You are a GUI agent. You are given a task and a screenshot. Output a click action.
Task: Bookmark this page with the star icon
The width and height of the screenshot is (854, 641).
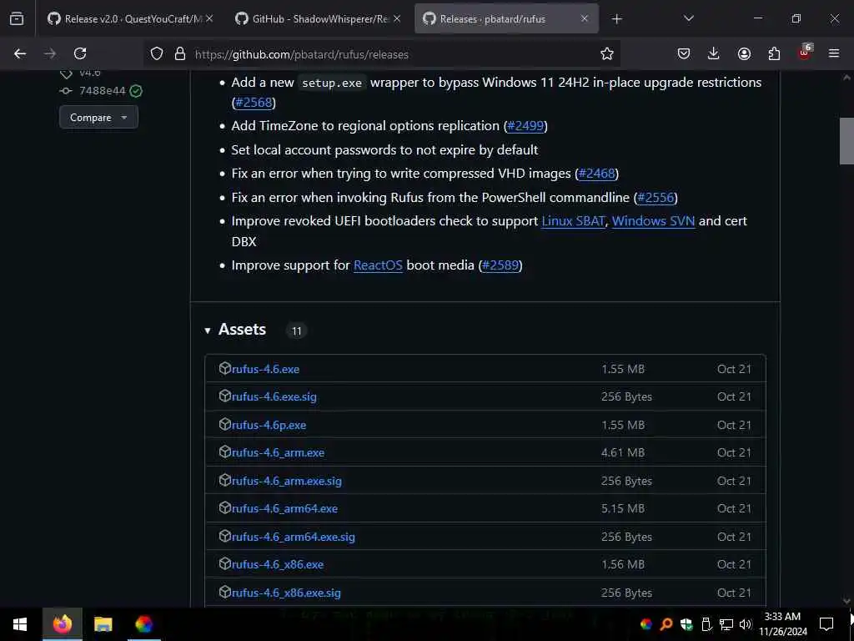(x=607, y=53)
